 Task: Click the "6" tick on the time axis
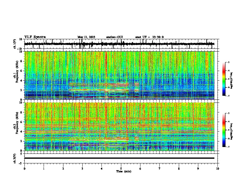(x=140, y=169)
